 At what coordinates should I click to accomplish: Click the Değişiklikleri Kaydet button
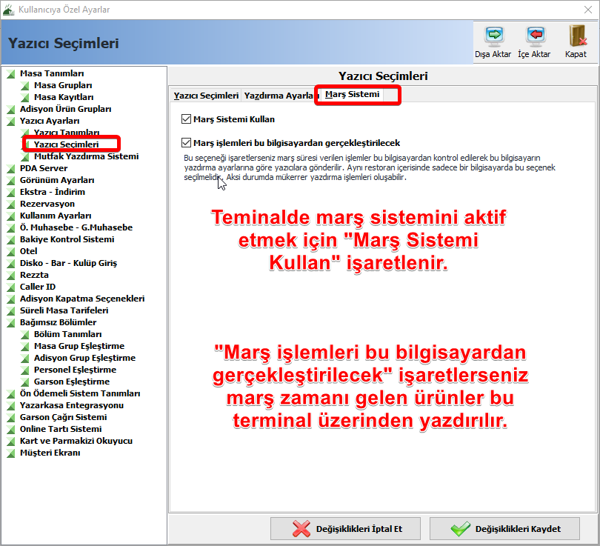click(504, 529)
